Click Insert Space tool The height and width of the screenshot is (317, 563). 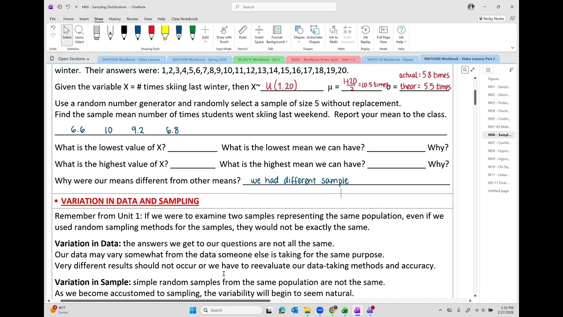coord(259,34)
